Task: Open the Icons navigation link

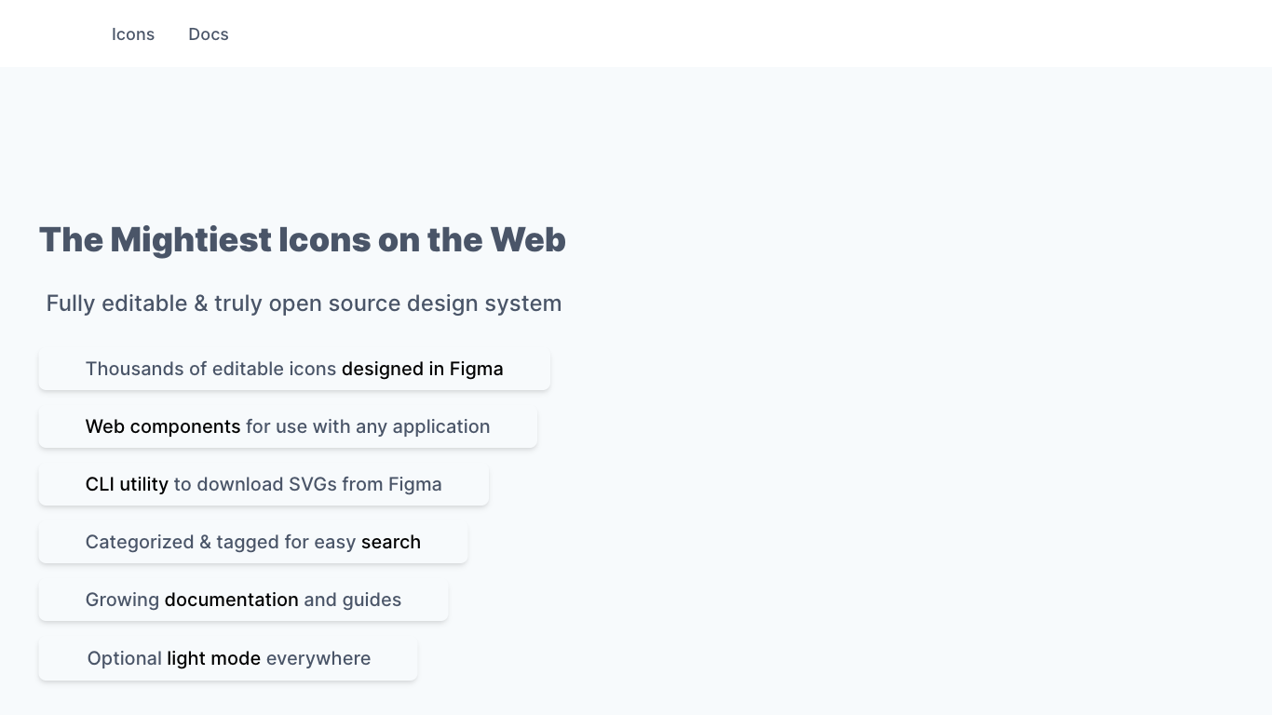Action: (x=133, y=34)
